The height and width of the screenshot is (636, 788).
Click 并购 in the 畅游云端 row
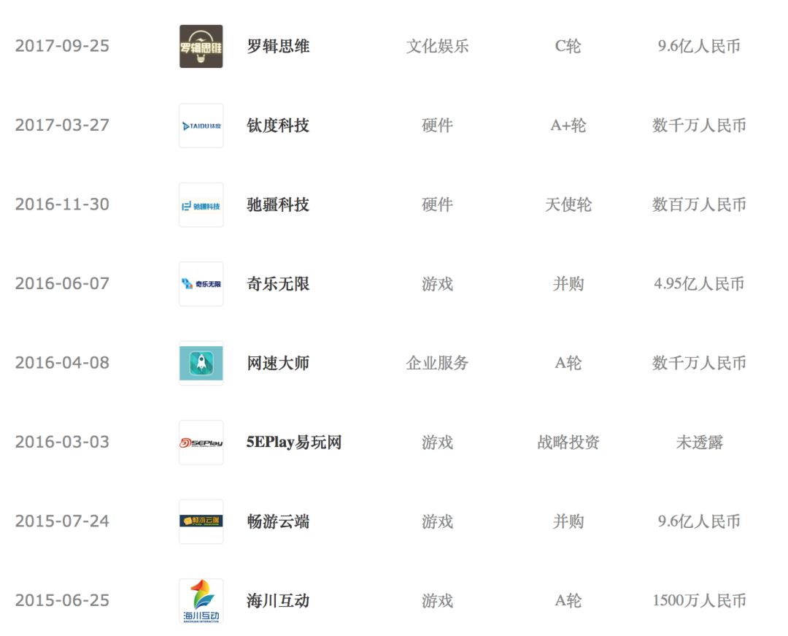pyautogui.click(x=568, y=521)
